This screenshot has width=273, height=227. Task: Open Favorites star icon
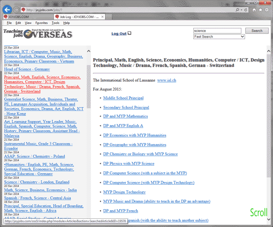(x=260, y=10)
